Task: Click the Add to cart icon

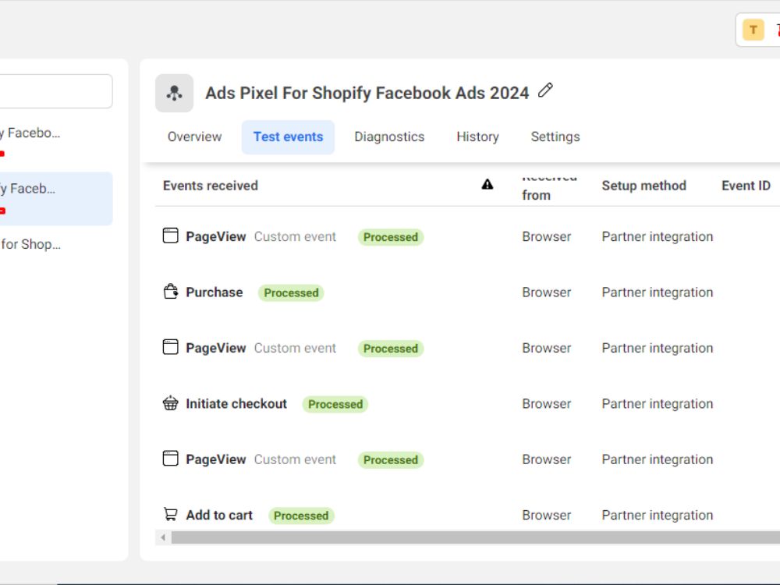Action: pos(171,514)
